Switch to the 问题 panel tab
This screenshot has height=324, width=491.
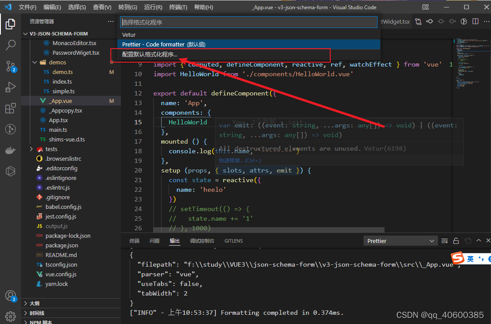(154, 241)
